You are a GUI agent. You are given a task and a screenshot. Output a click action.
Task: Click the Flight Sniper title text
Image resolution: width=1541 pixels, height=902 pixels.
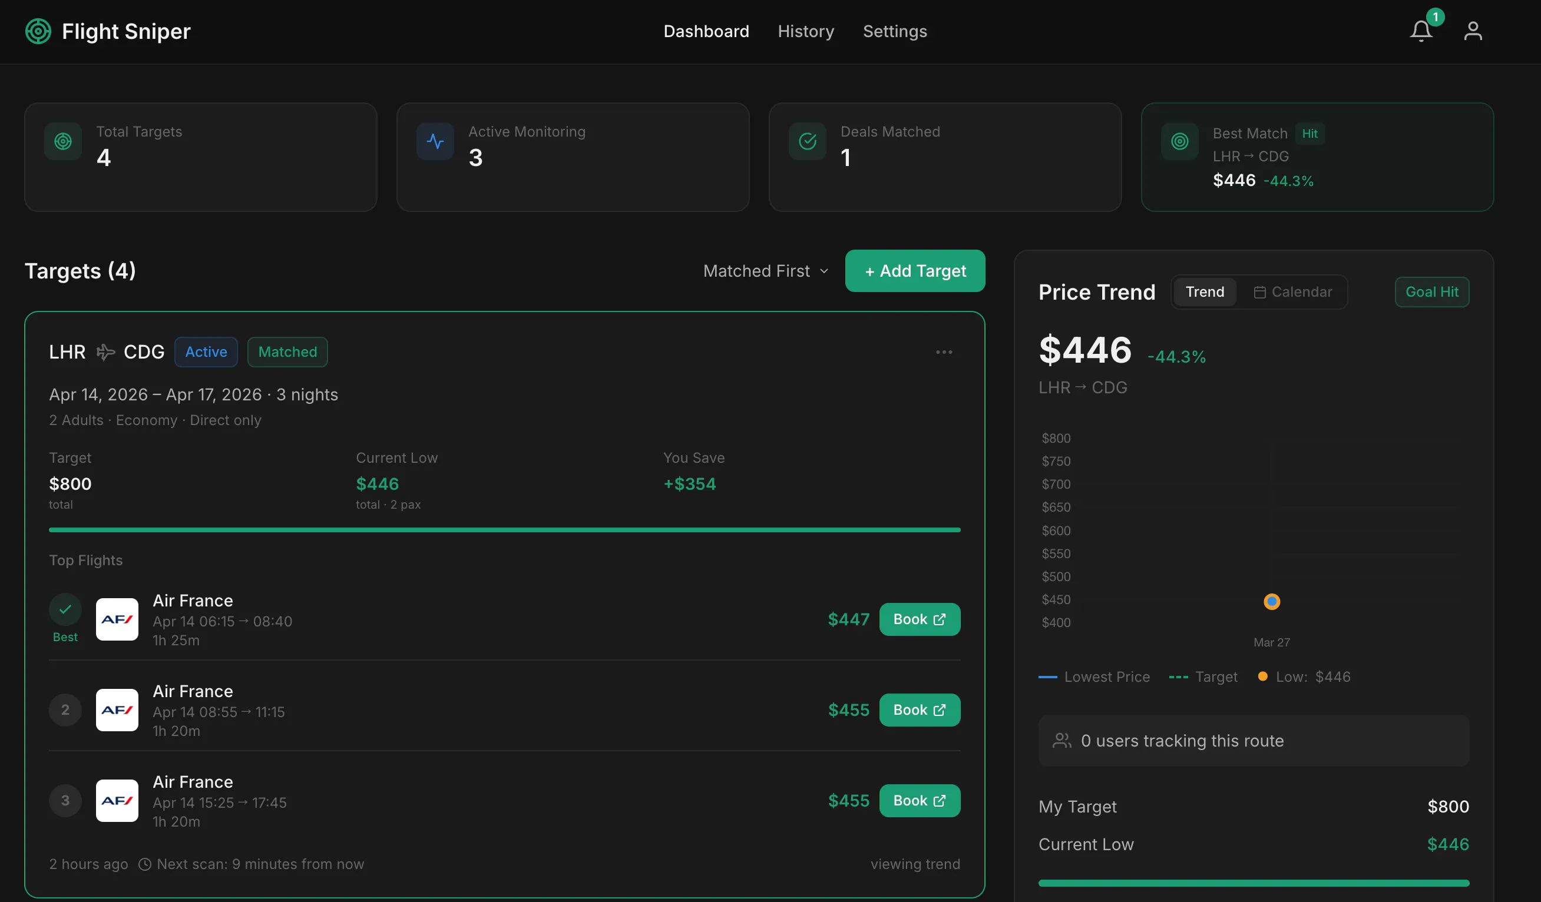click(126, 31)
